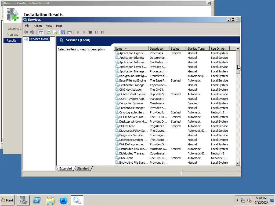This screenshot has width=275, height=206.
Task: Select Progress step in Configuration Wizard
Action: [12, 35]
